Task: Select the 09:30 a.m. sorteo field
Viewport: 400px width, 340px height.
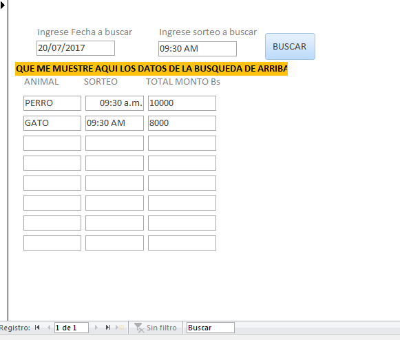Action: point(114,103)
